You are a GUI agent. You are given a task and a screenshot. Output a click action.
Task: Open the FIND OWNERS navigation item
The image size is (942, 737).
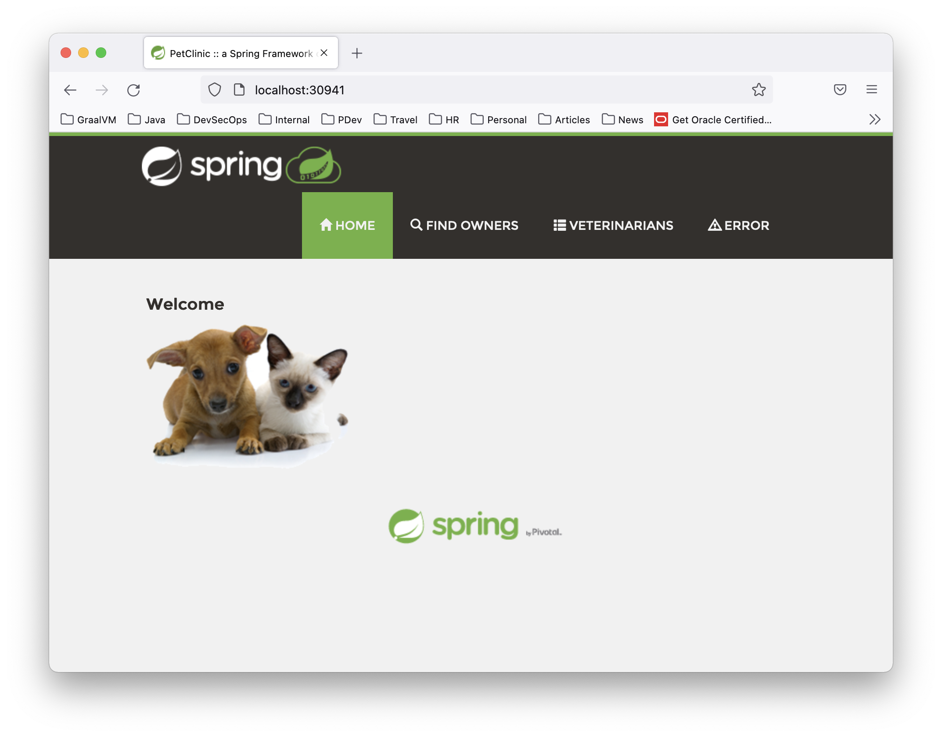click(464, 225)
